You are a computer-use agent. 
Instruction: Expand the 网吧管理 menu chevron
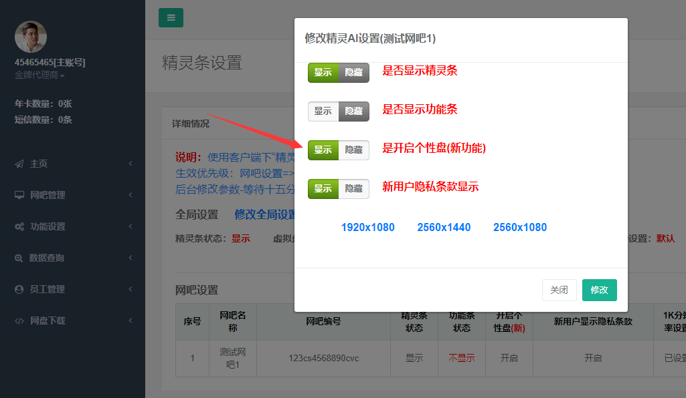(x=131, y=194)
